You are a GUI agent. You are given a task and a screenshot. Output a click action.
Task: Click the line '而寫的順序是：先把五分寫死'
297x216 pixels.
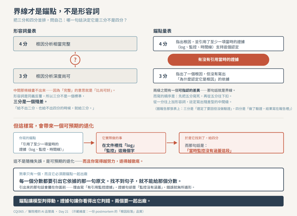(193, 96)
